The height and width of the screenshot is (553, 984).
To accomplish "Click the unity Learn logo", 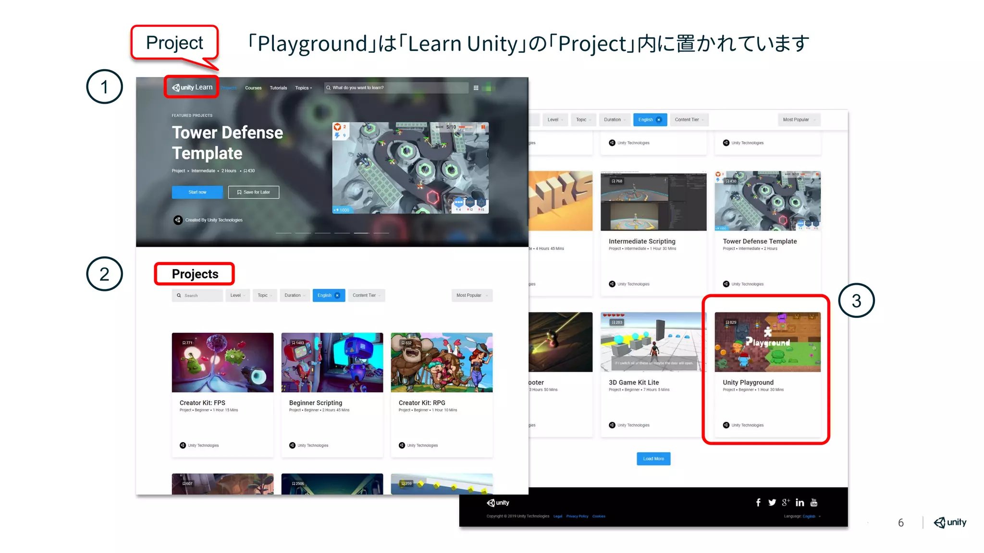I will tap(192, 87).
